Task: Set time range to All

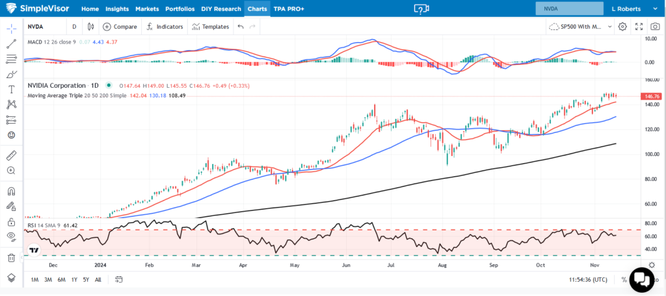Action: click(x=98, y=280)
